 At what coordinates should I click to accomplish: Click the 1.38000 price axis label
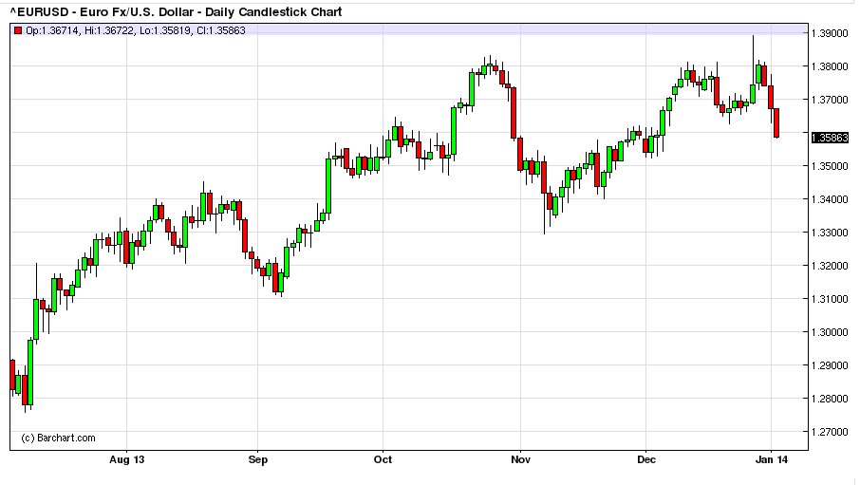(x=830, y=67)
